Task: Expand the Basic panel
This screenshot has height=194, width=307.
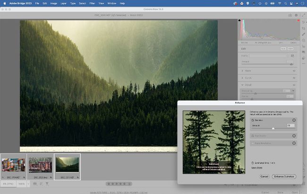Action: pos(242,71)
